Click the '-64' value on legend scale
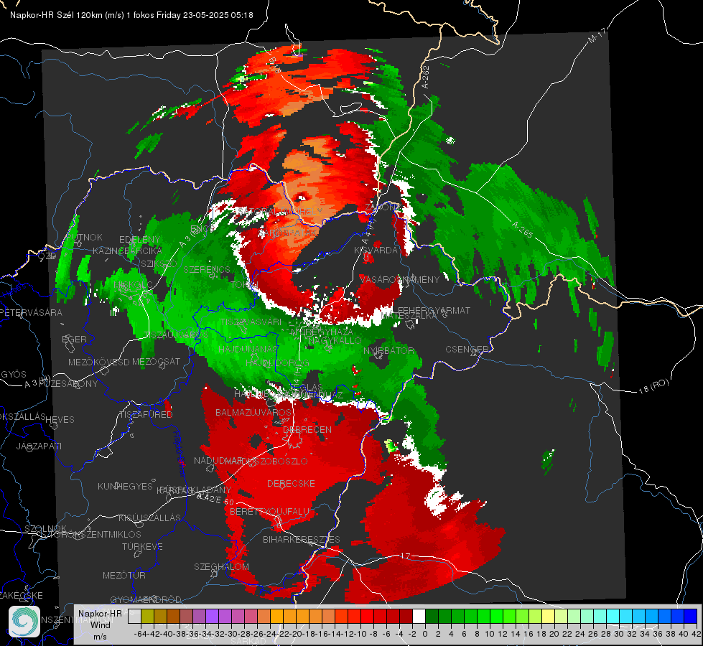 pyautogui.click(x=141, y=634)
